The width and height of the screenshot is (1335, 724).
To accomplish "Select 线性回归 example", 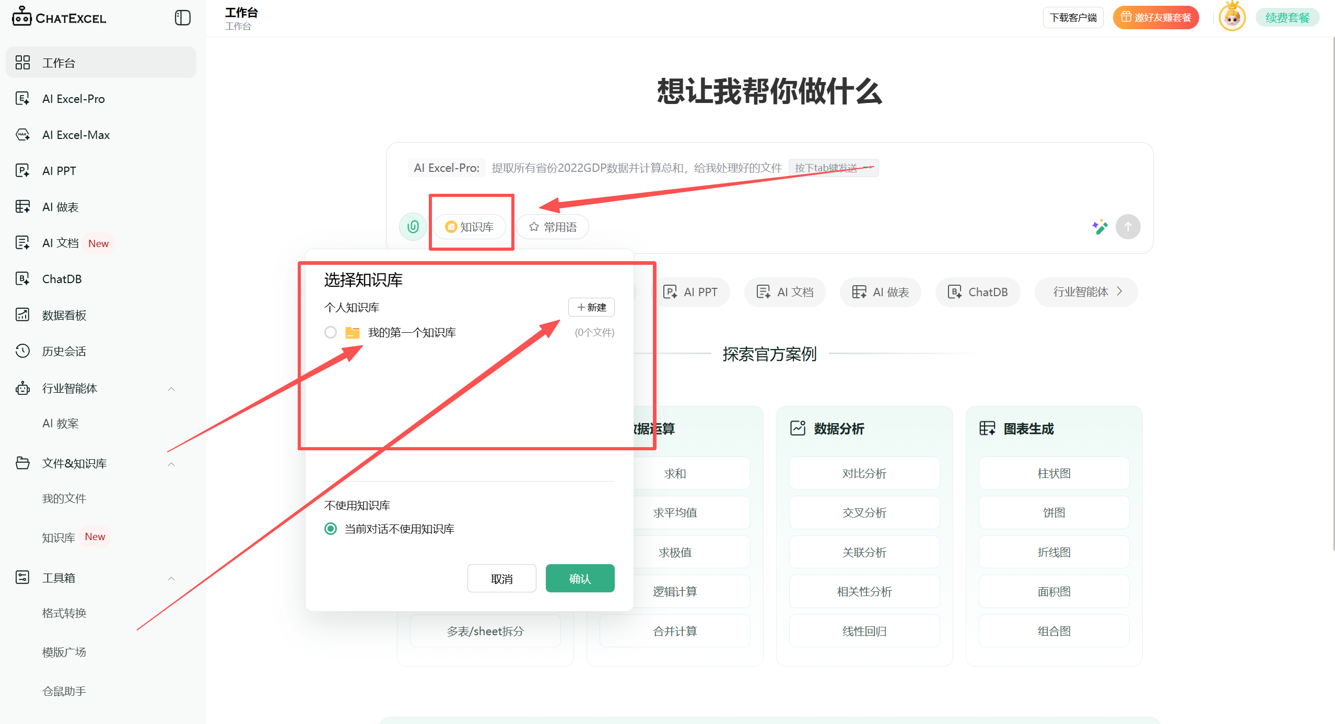I will click(864, 631).
